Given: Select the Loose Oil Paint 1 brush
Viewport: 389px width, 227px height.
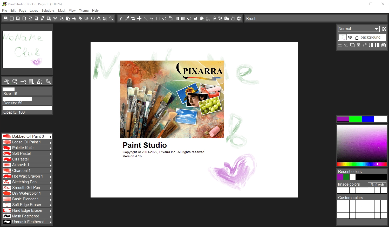Looking at the screenshot, I should (27, 142).
